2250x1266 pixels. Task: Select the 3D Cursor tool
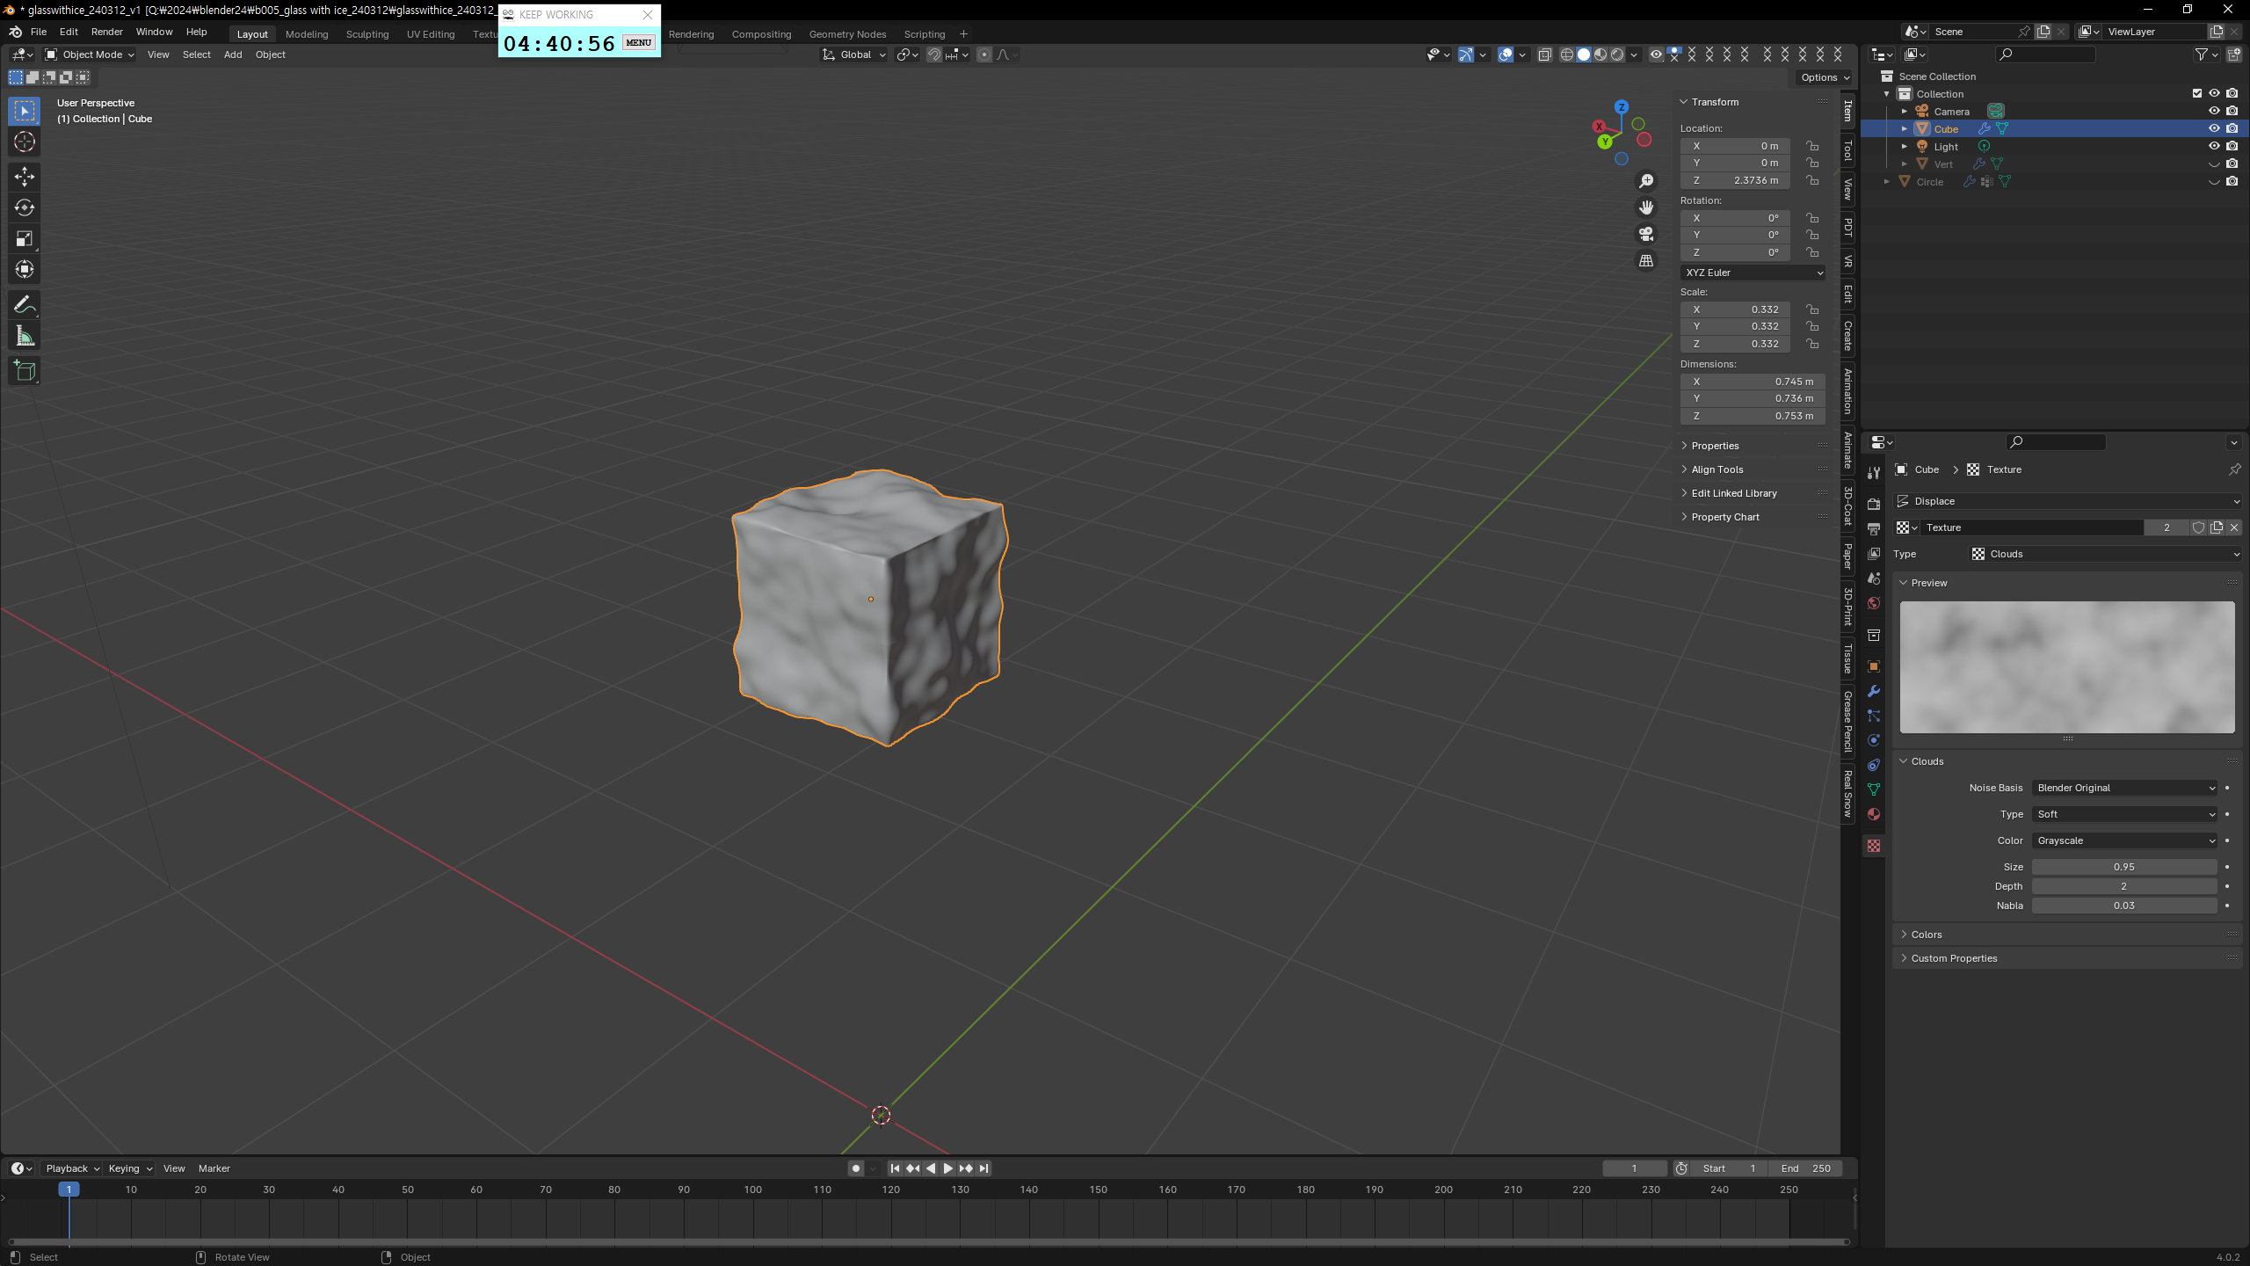(x=25, y=142)
